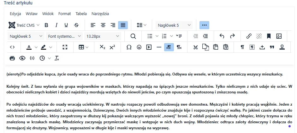This screenshot has width=297, height=133.
Task: Open text color picker arrow
Action: pyautogui.click(x=36, y=47)
